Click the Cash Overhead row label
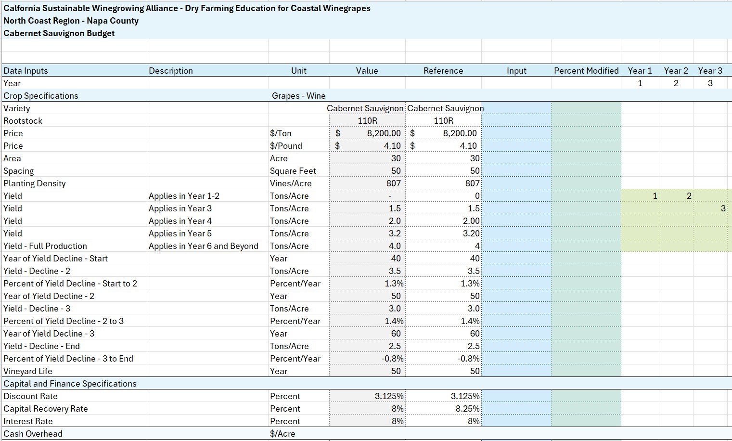732x441 pixels. [x=33, y=434]
